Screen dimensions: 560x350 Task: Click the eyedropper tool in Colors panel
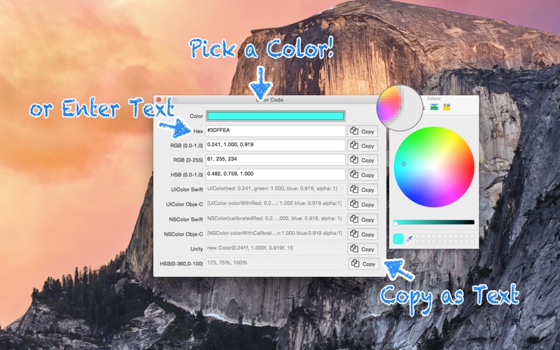[x=409, y=239]
